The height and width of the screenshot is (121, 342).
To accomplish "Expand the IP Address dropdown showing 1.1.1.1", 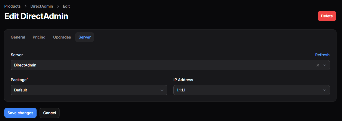I will pos(251,90).
